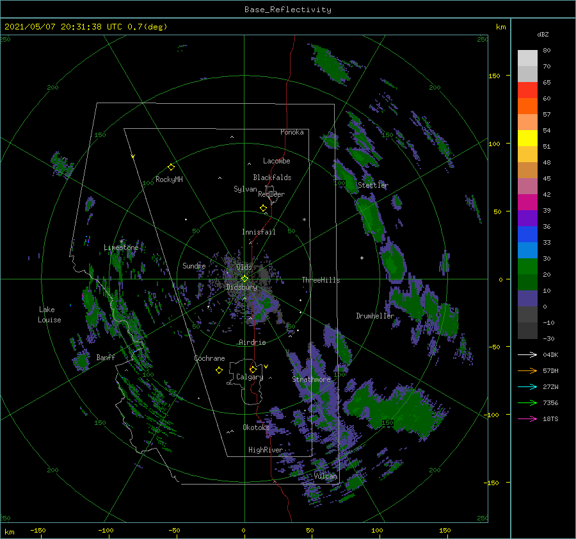The height and width of the screenshot is (539, 576).
Task: Click the -30 dBZ value on the scale
Action: 549,338
